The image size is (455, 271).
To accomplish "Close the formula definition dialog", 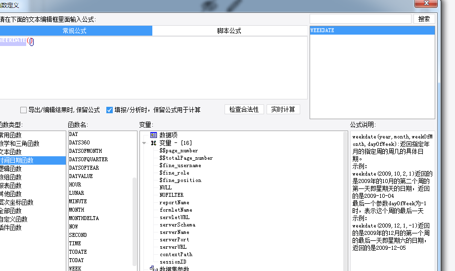I will coord(426,3).
